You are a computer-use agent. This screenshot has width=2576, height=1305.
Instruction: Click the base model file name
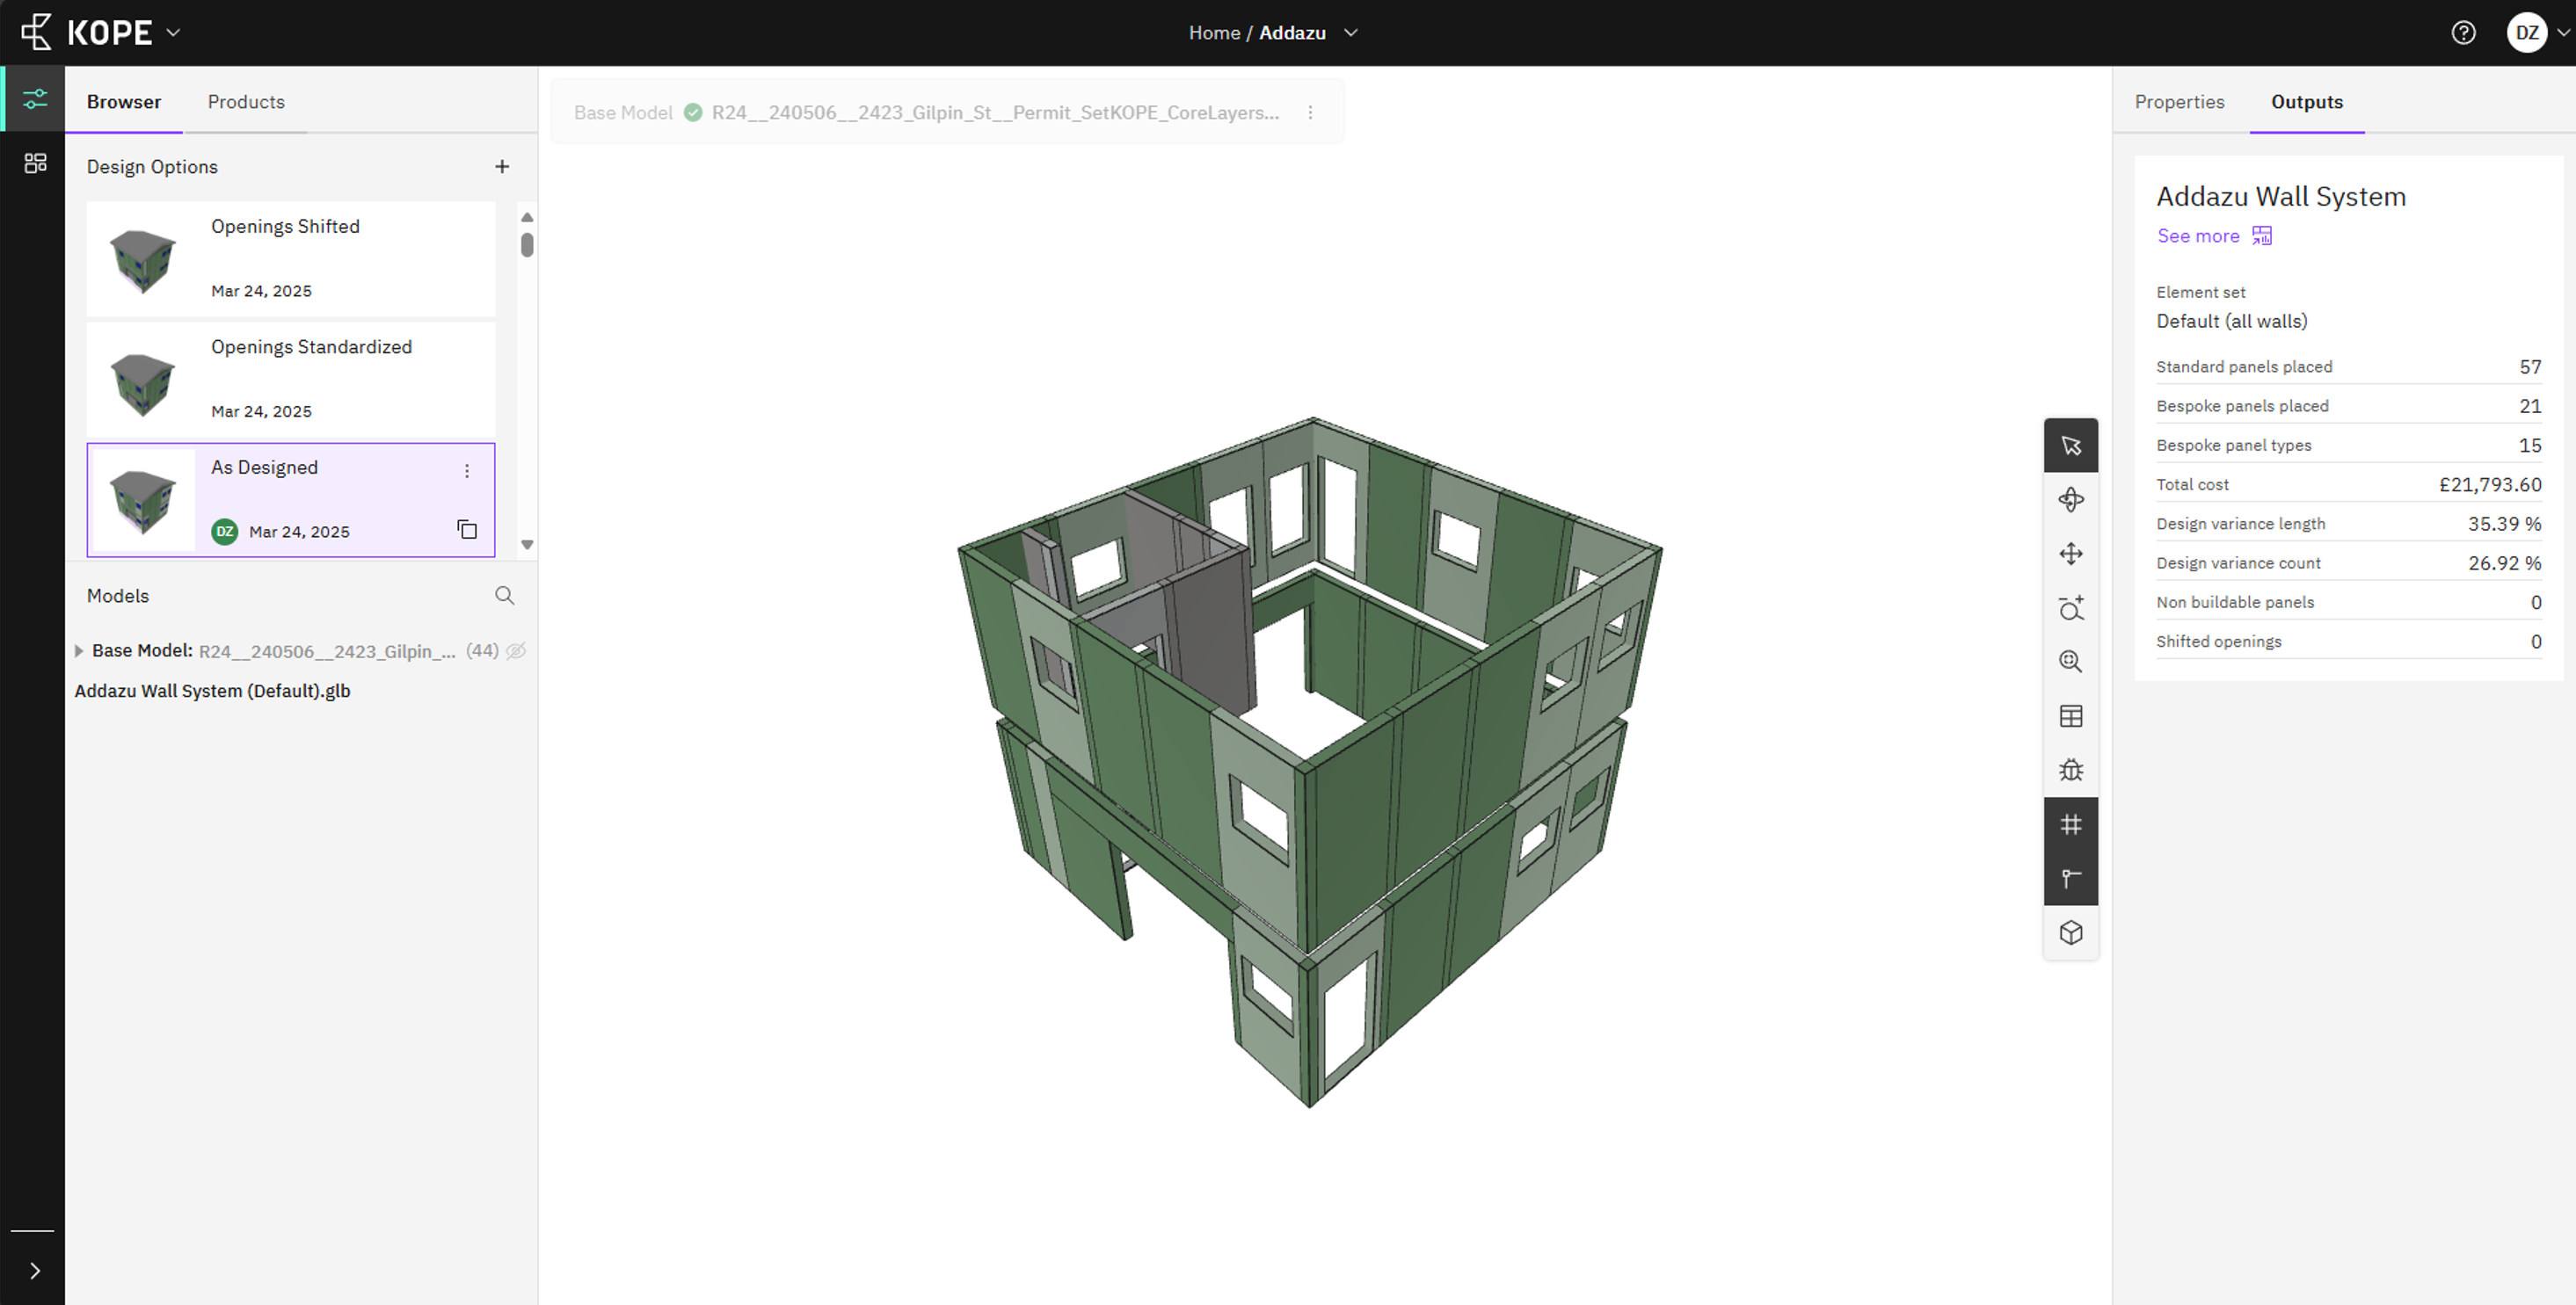click(x=995, y=112)
